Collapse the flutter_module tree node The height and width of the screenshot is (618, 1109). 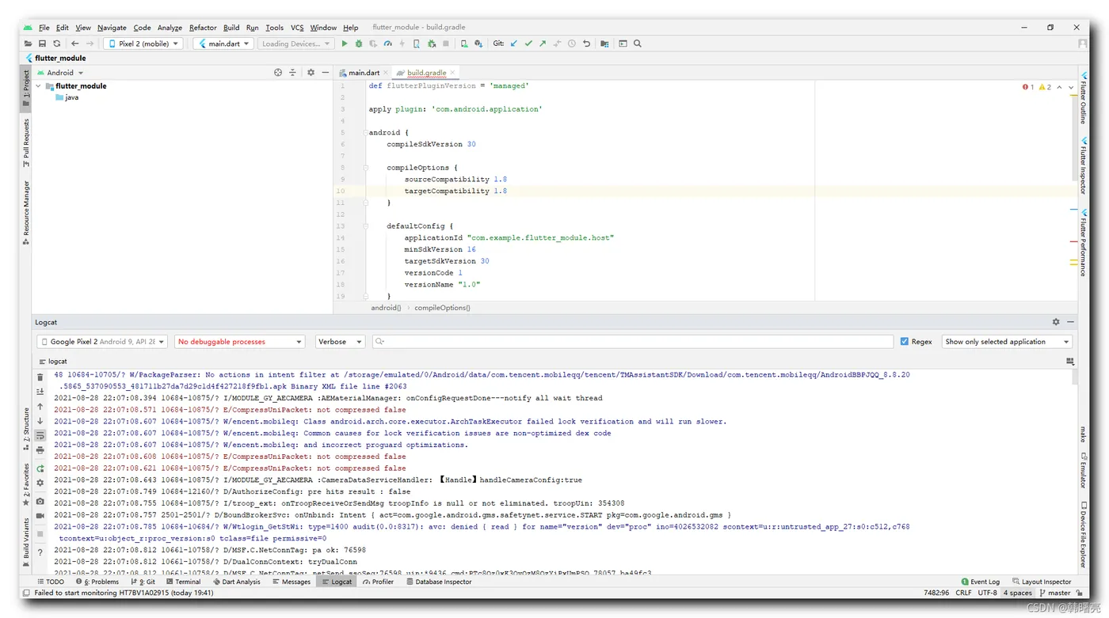38,86
